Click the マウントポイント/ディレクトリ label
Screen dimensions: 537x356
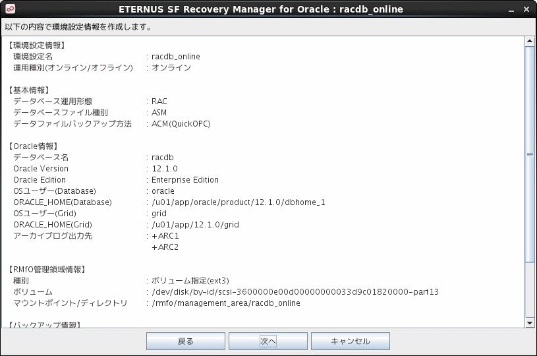pyautogui.click(x=71, y=303)
